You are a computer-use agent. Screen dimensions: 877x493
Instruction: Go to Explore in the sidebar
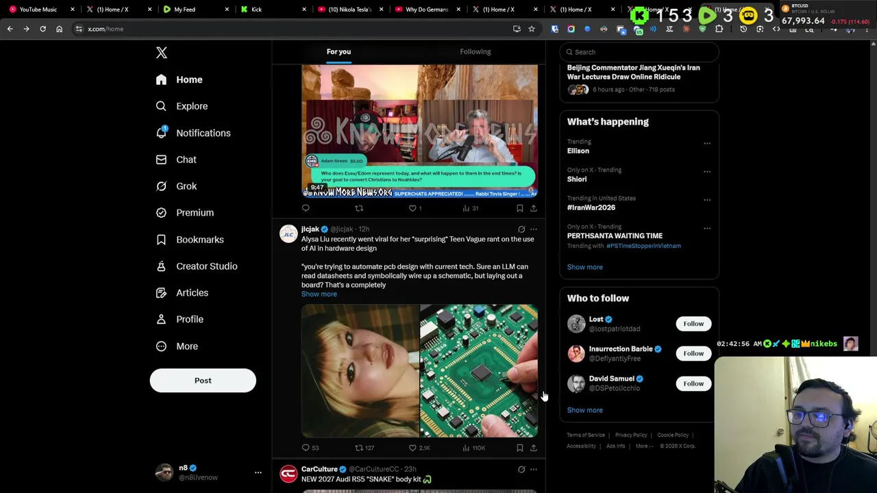182,106
